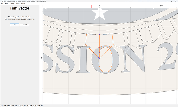Open the Edit menu
The image size is (178, 107).
(x=6, y=4)
